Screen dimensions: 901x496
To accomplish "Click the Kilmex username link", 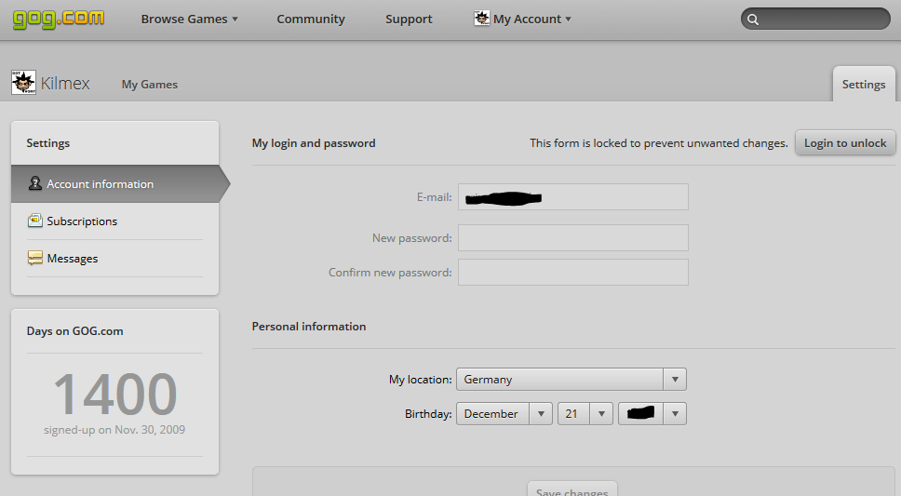I will click(x=65, y=84).
